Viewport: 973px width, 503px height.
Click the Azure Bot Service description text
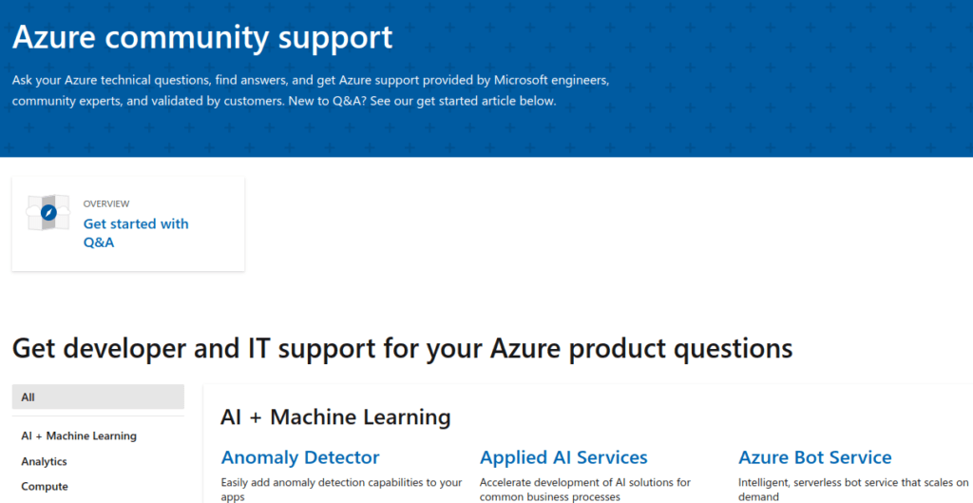[x=853, y=490]
